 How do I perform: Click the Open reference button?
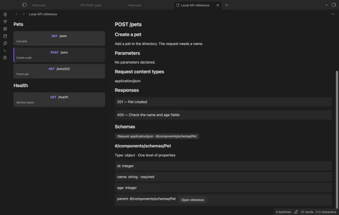193,200
